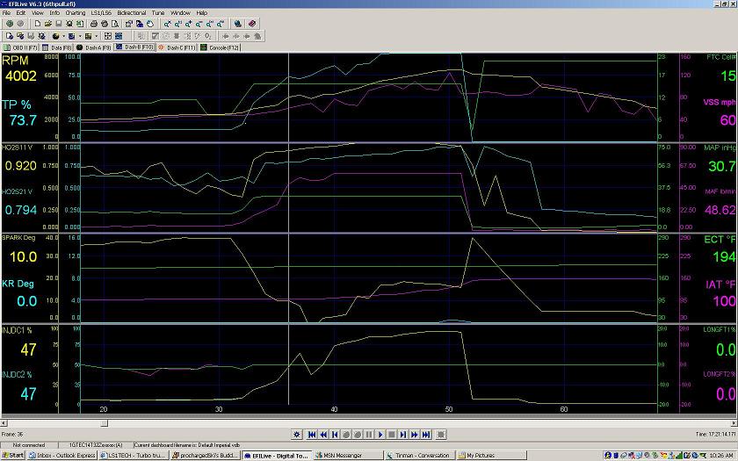Open the Charting menu
The width and height of the screenshot is (738, 461).
[75, 13]
